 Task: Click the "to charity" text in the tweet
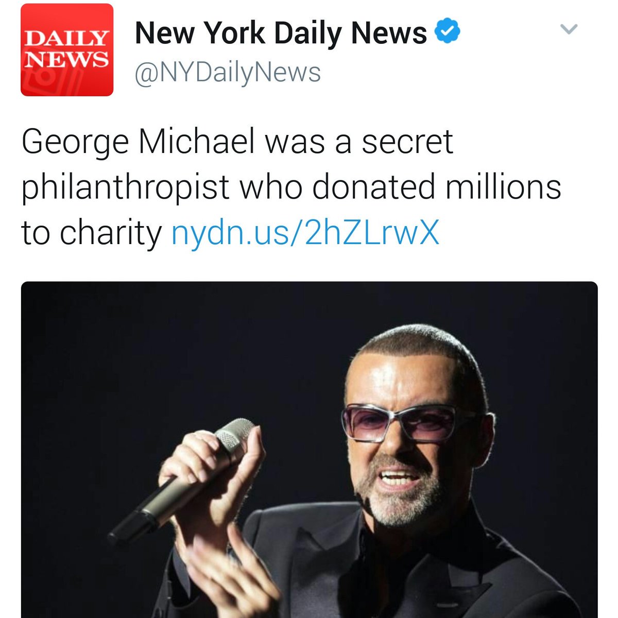(x=92, y=234)
